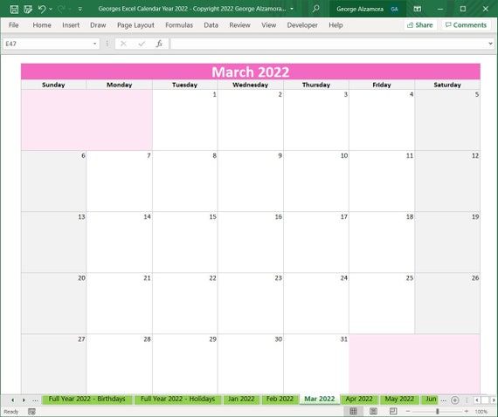Click the Share button
498x417 pixels.
(x=420, y=25)
